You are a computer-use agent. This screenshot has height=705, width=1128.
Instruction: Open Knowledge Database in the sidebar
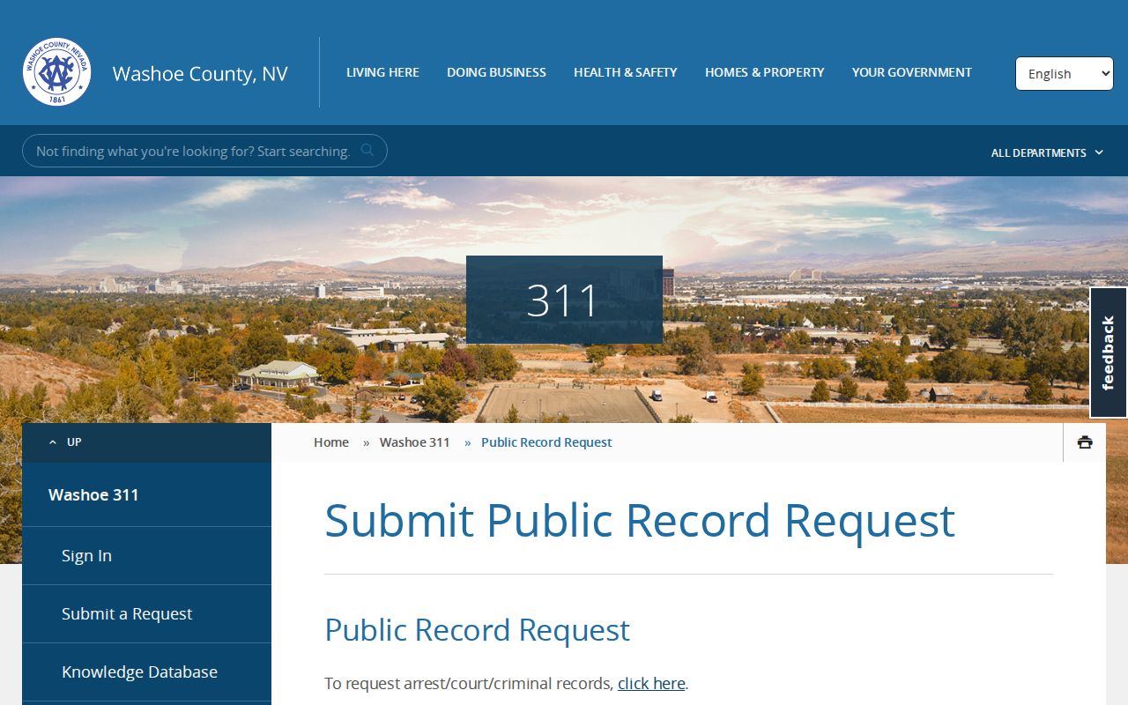[x=146, y=672]
